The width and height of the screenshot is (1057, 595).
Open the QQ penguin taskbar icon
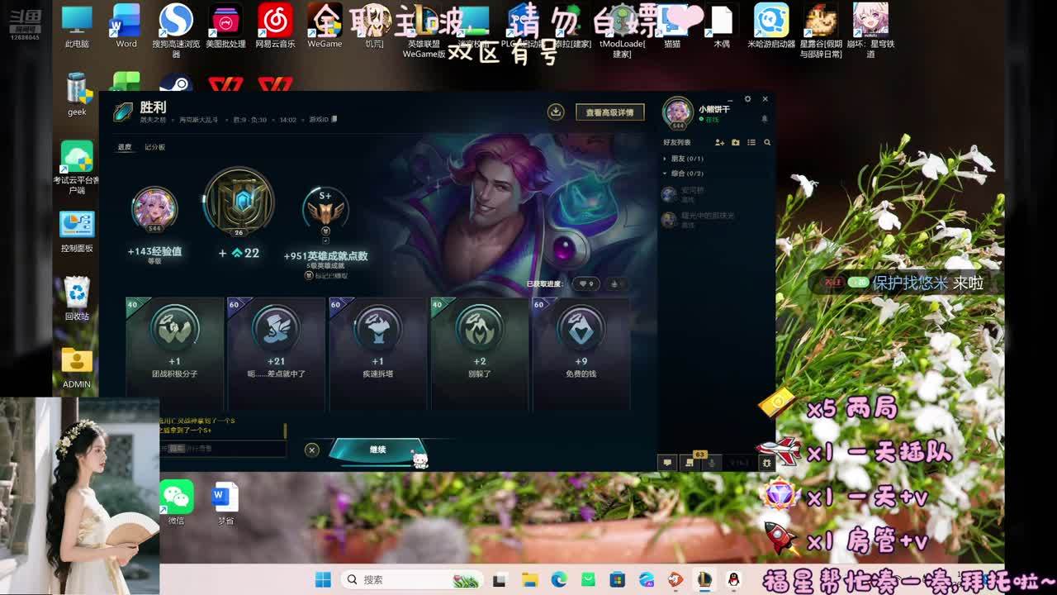pos(733,579)
